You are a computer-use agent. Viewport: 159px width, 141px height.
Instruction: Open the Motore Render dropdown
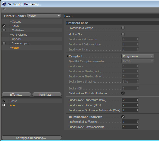[x=44, y=16]
